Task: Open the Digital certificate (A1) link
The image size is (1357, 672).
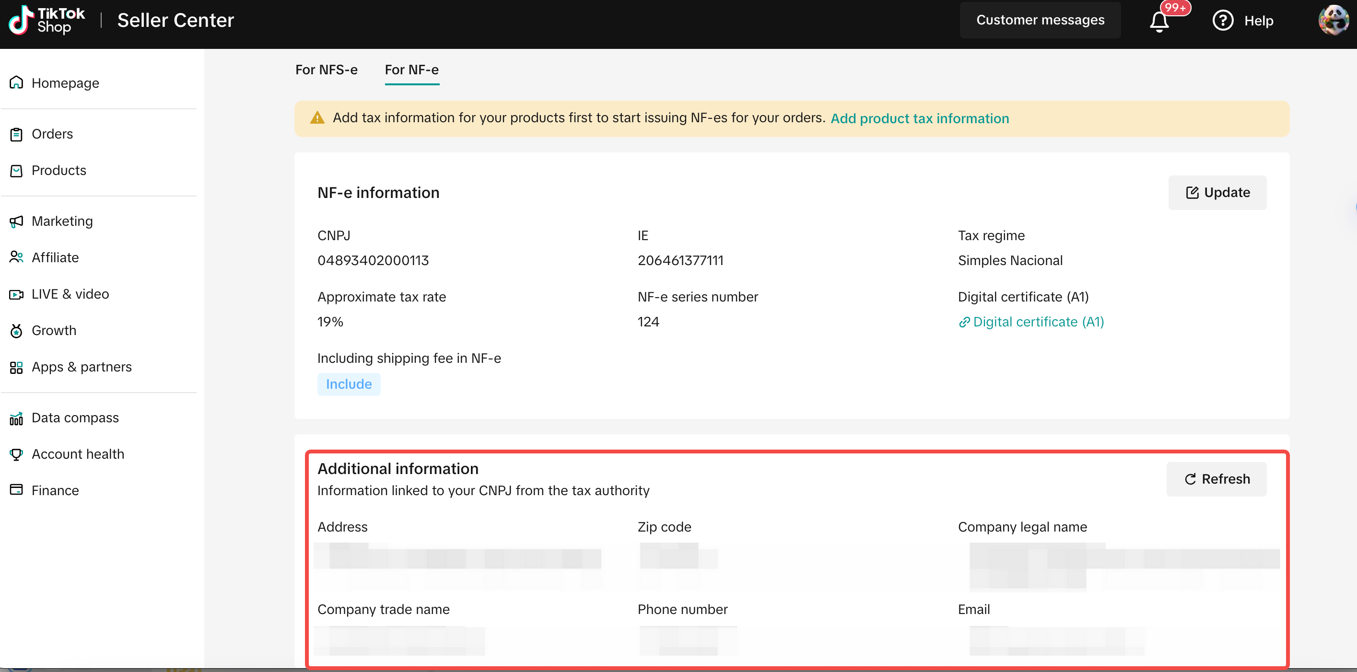Action: [1031, 322]
